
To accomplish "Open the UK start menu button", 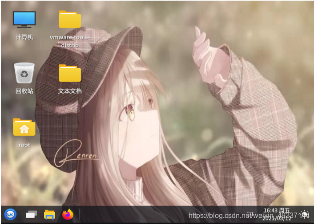I will pos(10,215).
